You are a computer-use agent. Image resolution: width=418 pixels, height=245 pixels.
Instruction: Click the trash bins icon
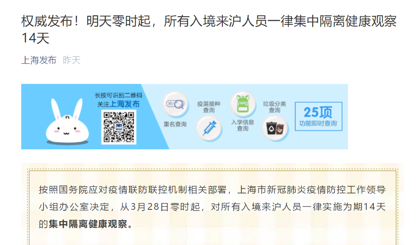(x=275, y=129)
